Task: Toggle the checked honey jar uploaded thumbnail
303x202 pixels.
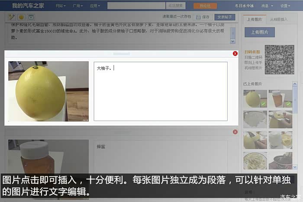Action: point(280,98)
